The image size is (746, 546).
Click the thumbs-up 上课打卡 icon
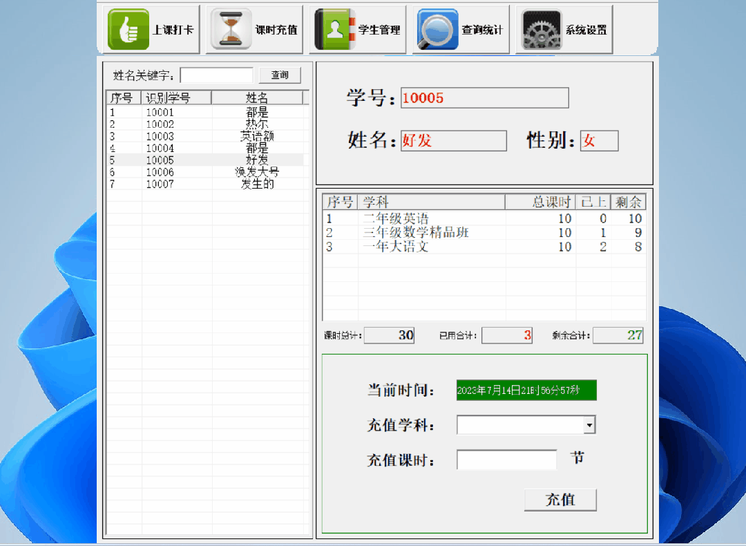[128, 29]
